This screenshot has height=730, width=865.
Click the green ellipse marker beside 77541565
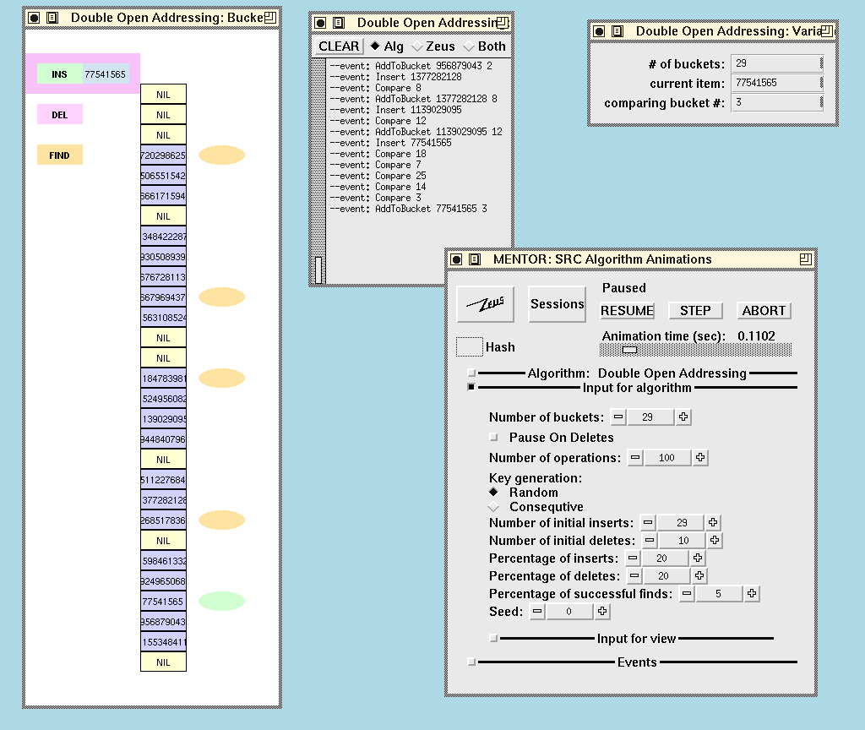221,602
